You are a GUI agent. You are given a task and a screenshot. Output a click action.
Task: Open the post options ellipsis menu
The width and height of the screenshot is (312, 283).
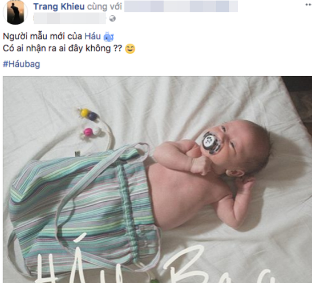pos(309,5)
